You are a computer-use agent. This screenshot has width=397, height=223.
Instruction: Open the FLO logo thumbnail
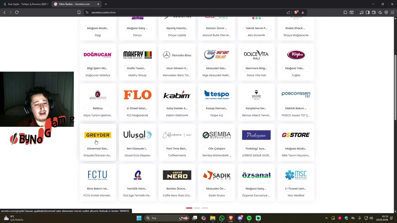point(137,95)
